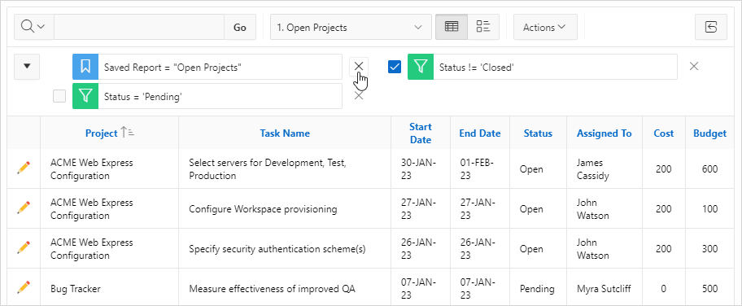Edit the Bug Tracker row pencil
The image size is (742, 306).
click(23, 287)
